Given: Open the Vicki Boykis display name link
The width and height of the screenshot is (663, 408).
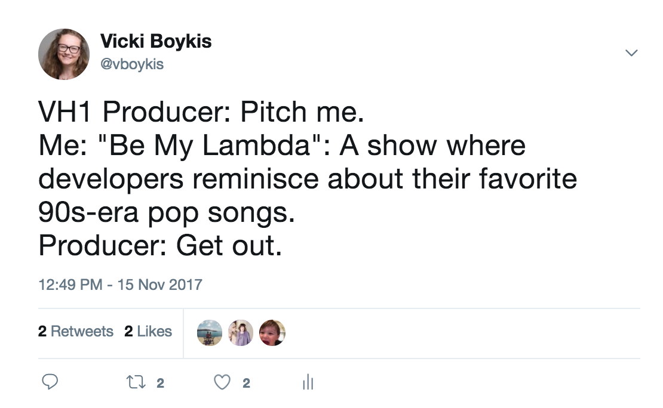Looking at the screenshot, I should click(156, 41).
